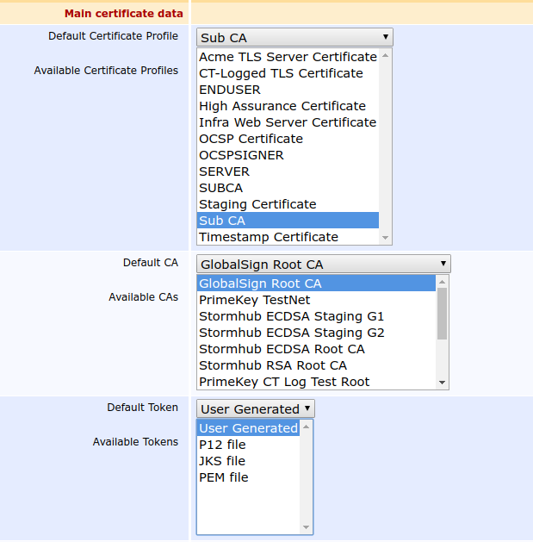Open the Default CA dropdown
Image resolution: width=533 pixels, height=542 pixels.
coord(323,264)
